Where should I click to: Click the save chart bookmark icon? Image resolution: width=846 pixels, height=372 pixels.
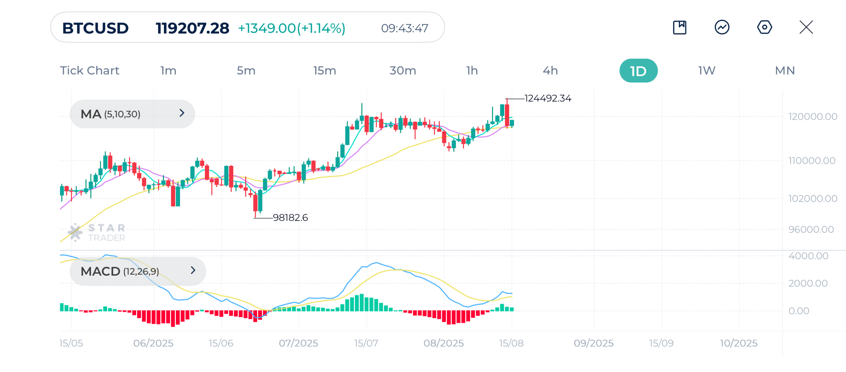679,27
